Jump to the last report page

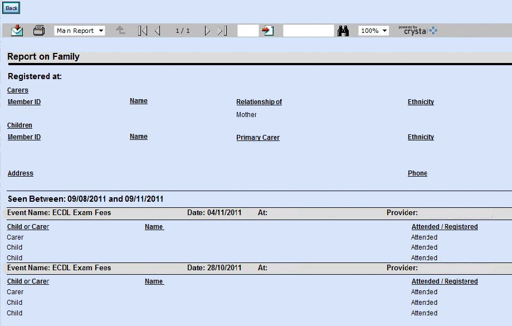click(222, 31)
